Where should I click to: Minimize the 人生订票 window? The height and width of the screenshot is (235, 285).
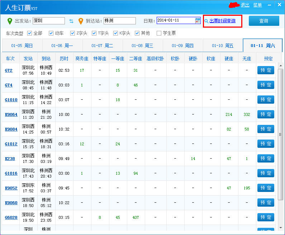tap(269, 5)
